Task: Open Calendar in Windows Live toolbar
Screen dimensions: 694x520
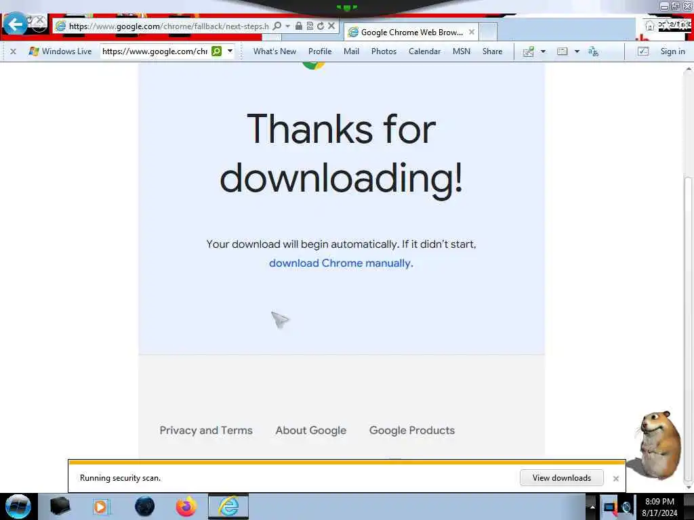Action: [424, 51]
